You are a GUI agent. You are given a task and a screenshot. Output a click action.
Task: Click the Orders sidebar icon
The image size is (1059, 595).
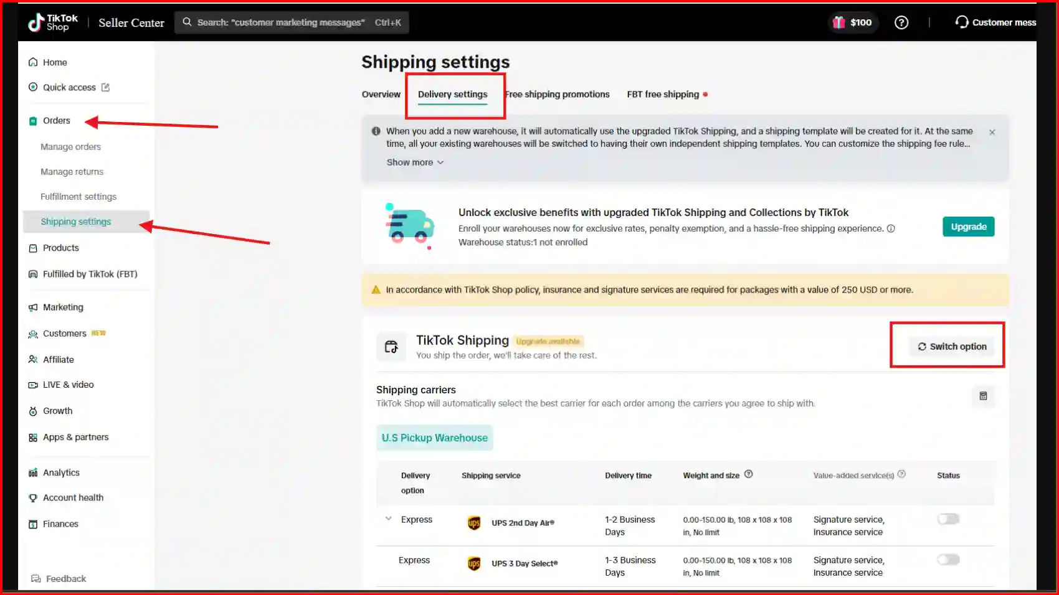coord(33,121)
